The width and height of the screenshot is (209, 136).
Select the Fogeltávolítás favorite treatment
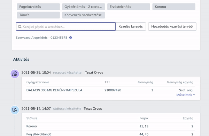click(x=38, y=7)
